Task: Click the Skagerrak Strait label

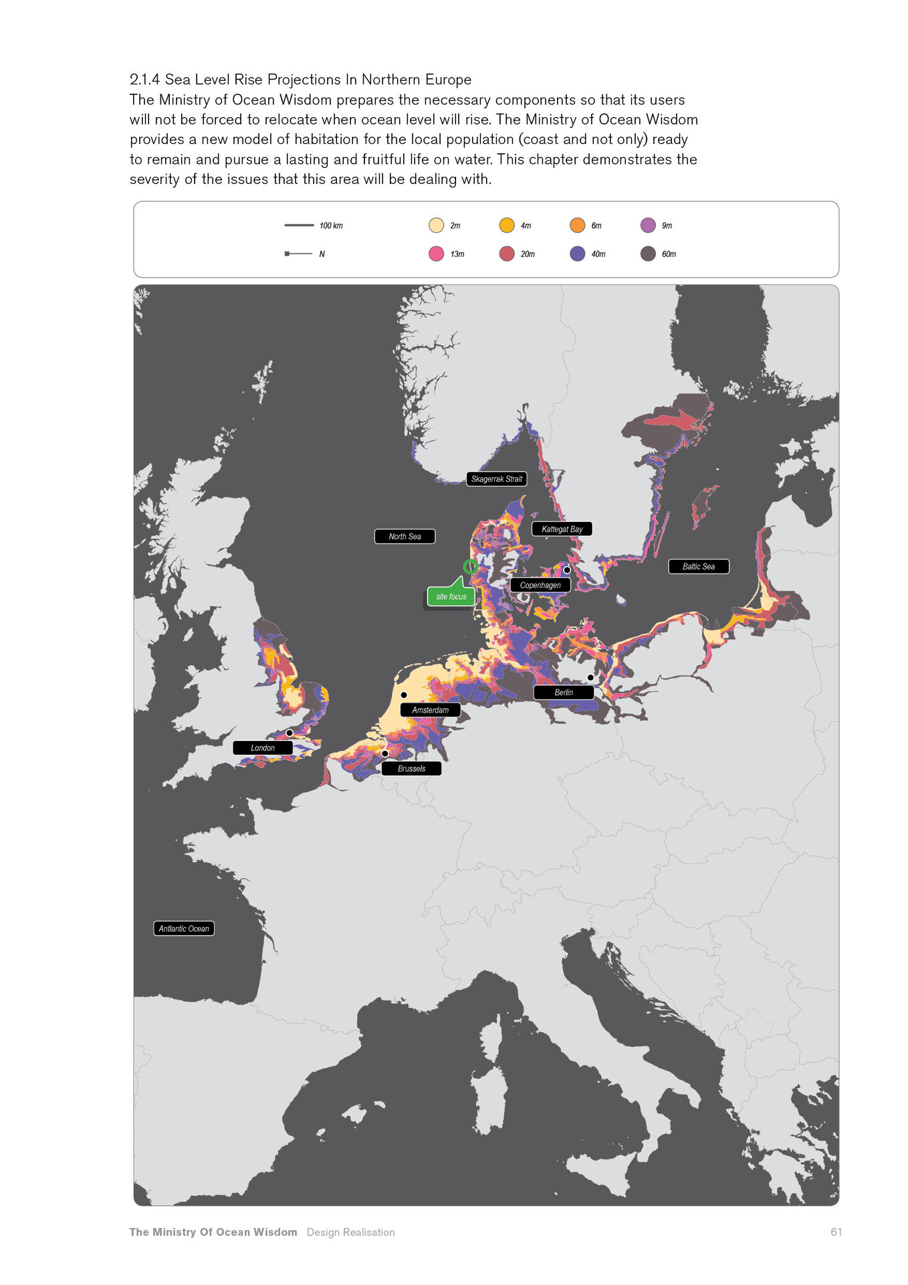Action: click(496, 479)
